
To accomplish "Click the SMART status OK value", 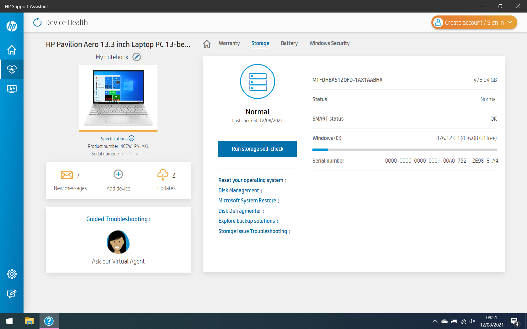I will (493, 119).
